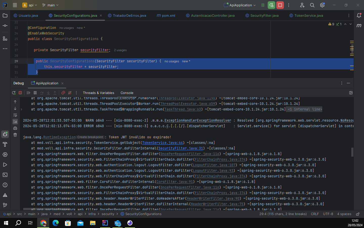Viewport: 364px width, 228px height.
Task: Open the Maven tool window
Action: [359, 25]
